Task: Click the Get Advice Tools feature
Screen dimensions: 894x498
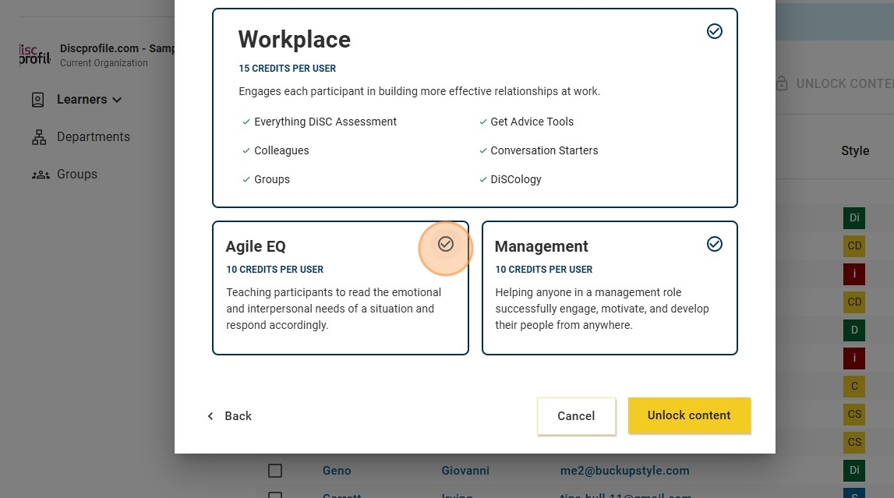Action: (532, 122)
